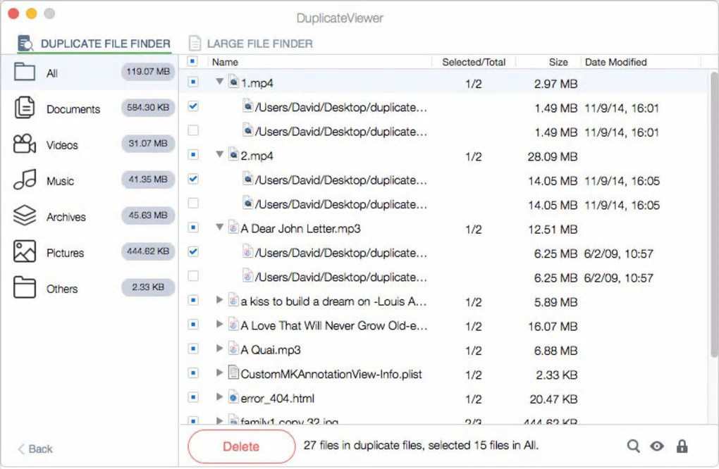719x469 pixels.
Task: Click the Archives stack icon
Action: pyautogui.click(x=24, y=215)
